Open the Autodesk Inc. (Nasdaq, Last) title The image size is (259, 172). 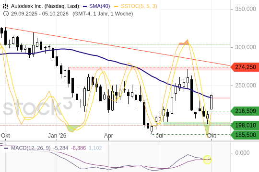pos(45,6)
